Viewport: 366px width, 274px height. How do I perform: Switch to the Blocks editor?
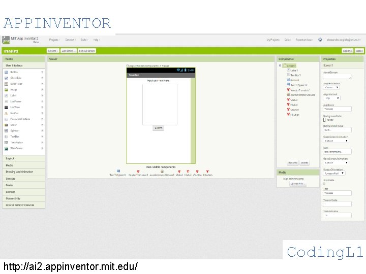click(359, 51)
